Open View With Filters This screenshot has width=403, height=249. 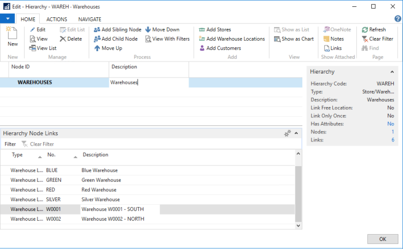click(148, 39)
